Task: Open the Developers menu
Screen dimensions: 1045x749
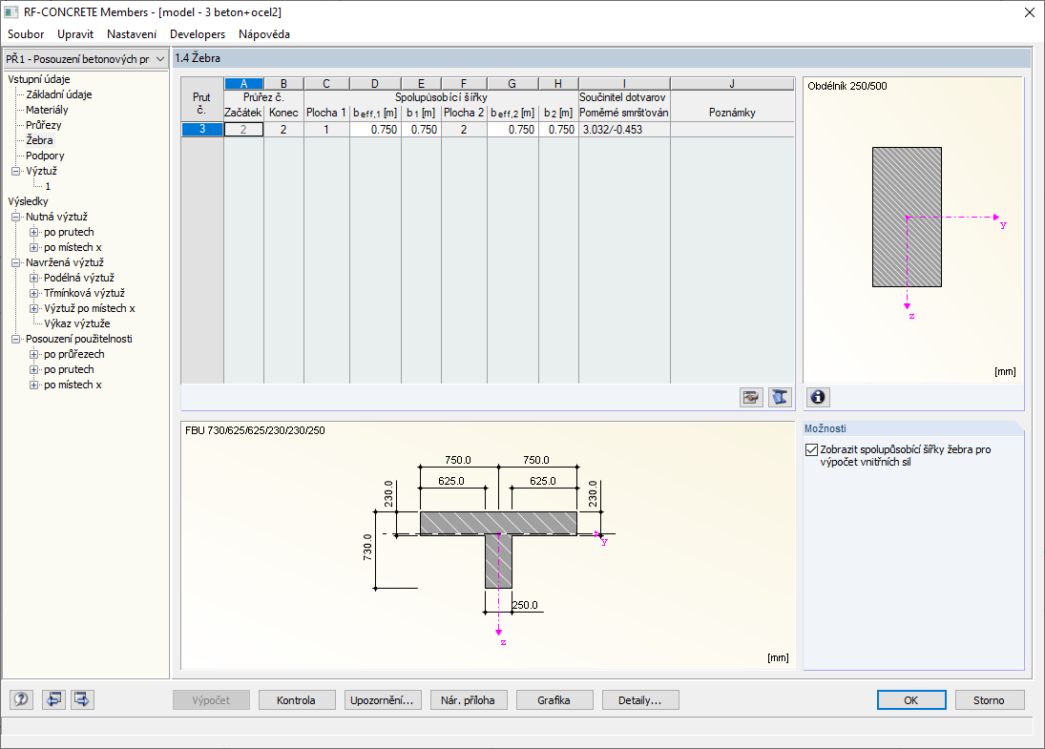Action: coord(198,34)
